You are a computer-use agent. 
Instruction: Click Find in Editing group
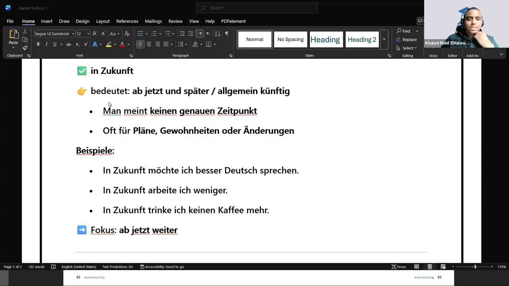[x=403, y=31]
